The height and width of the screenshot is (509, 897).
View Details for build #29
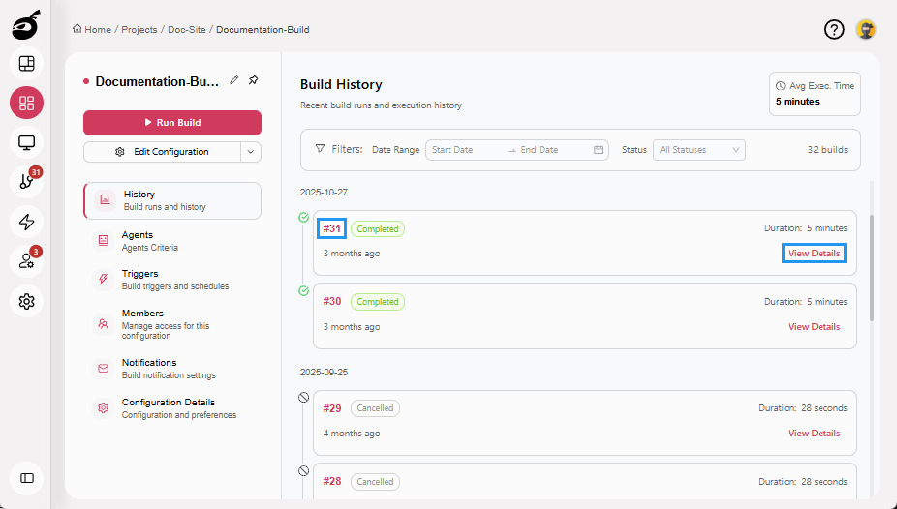coord(814,433)
